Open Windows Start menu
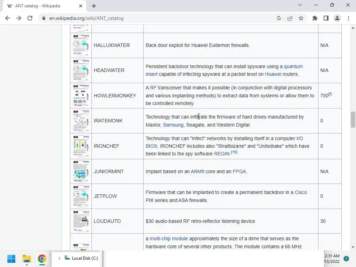Screen dimensions: 356x267 (x=11, y=259)
